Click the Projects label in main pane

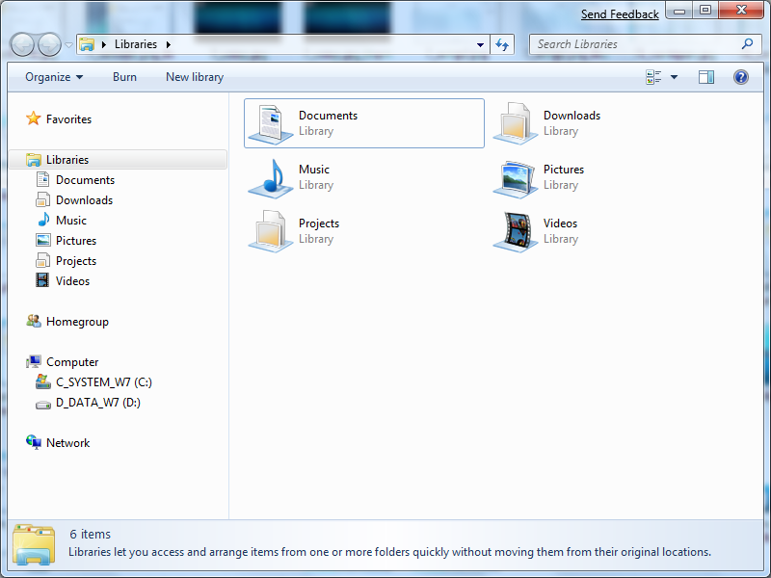click(x=319, y=223)
